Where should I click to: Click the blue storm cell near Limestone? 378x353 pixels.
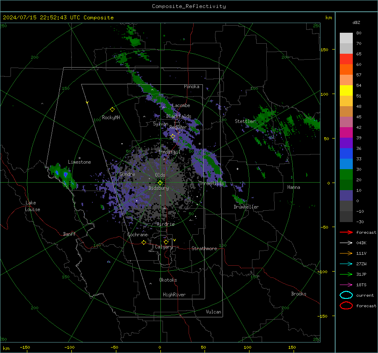point(66,174)
